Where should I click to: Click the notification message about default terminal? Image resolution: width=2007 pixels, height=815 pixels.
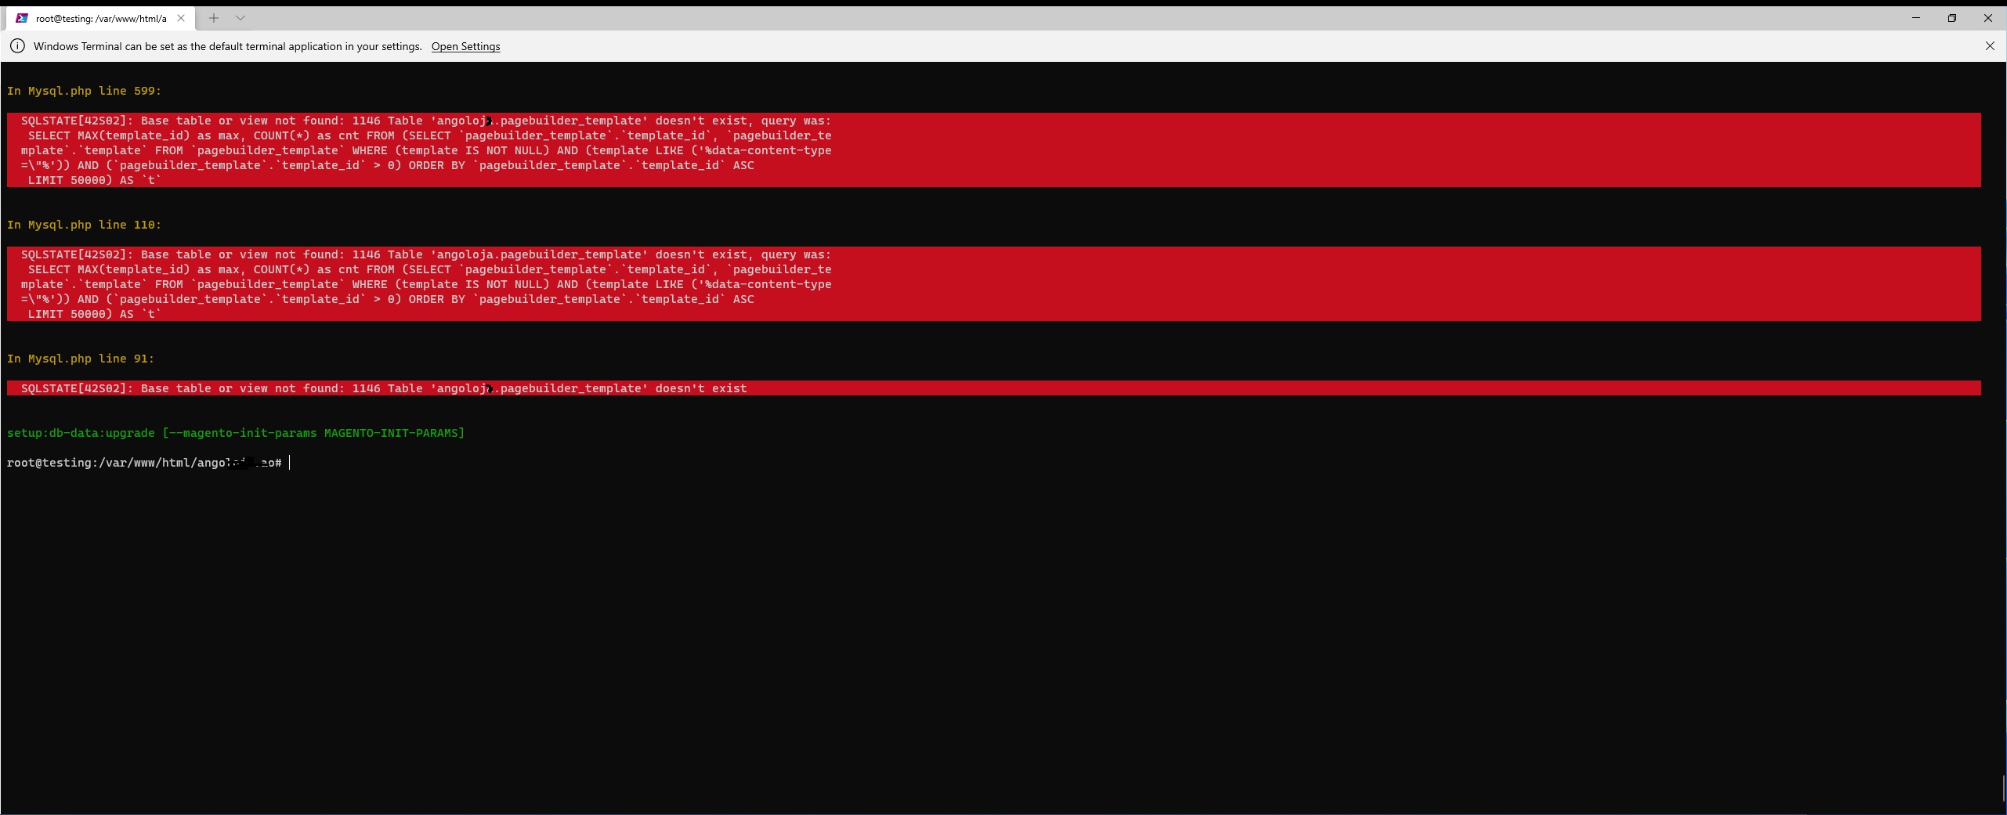[x=227, y=46]
